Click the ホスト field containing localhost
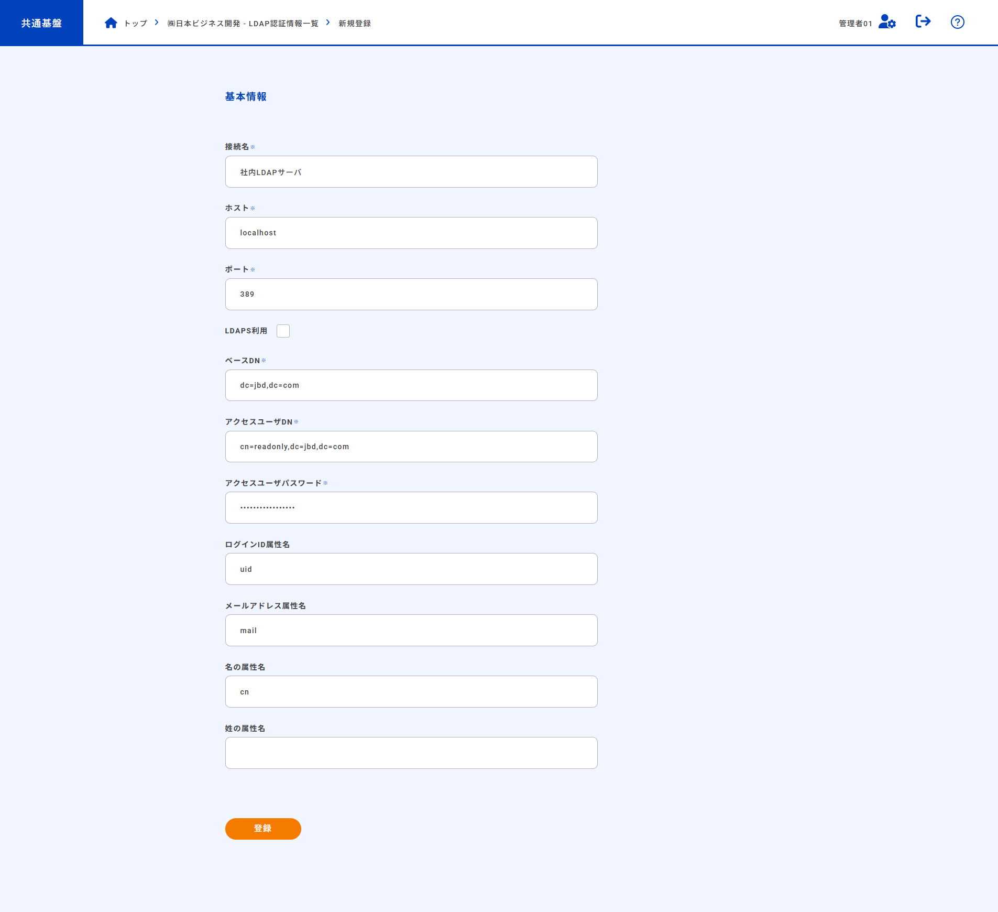This screenshot has width=998, height=912. tap(411, 233)
